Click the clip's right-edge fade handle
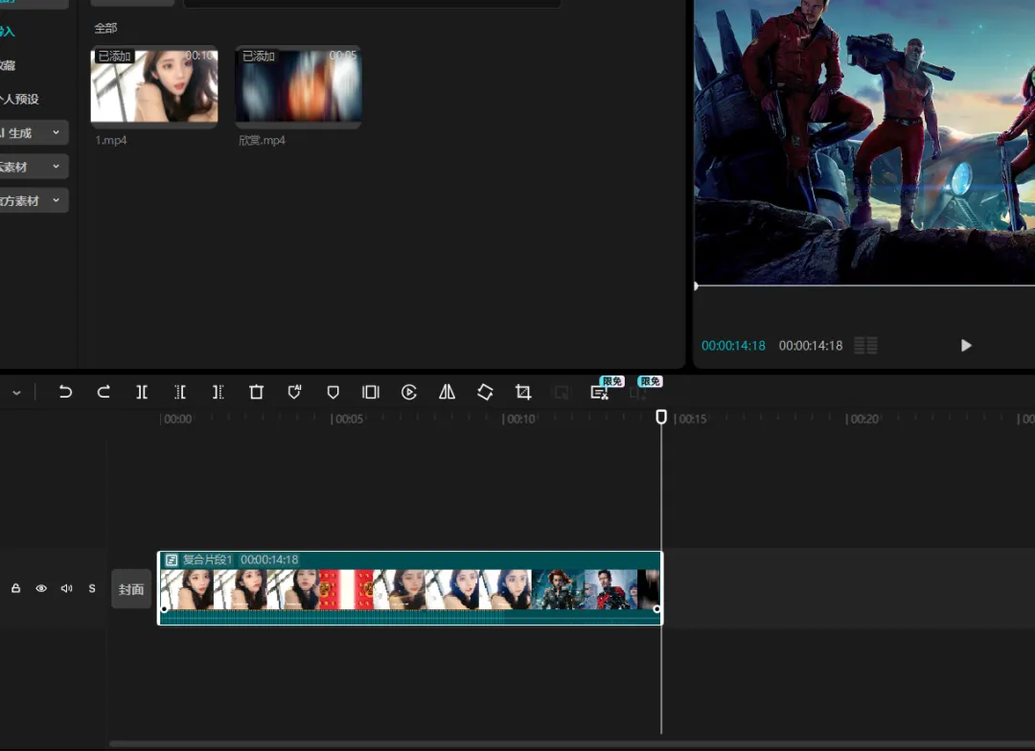Screen dimensions: 1035x751 click(656, 609)
